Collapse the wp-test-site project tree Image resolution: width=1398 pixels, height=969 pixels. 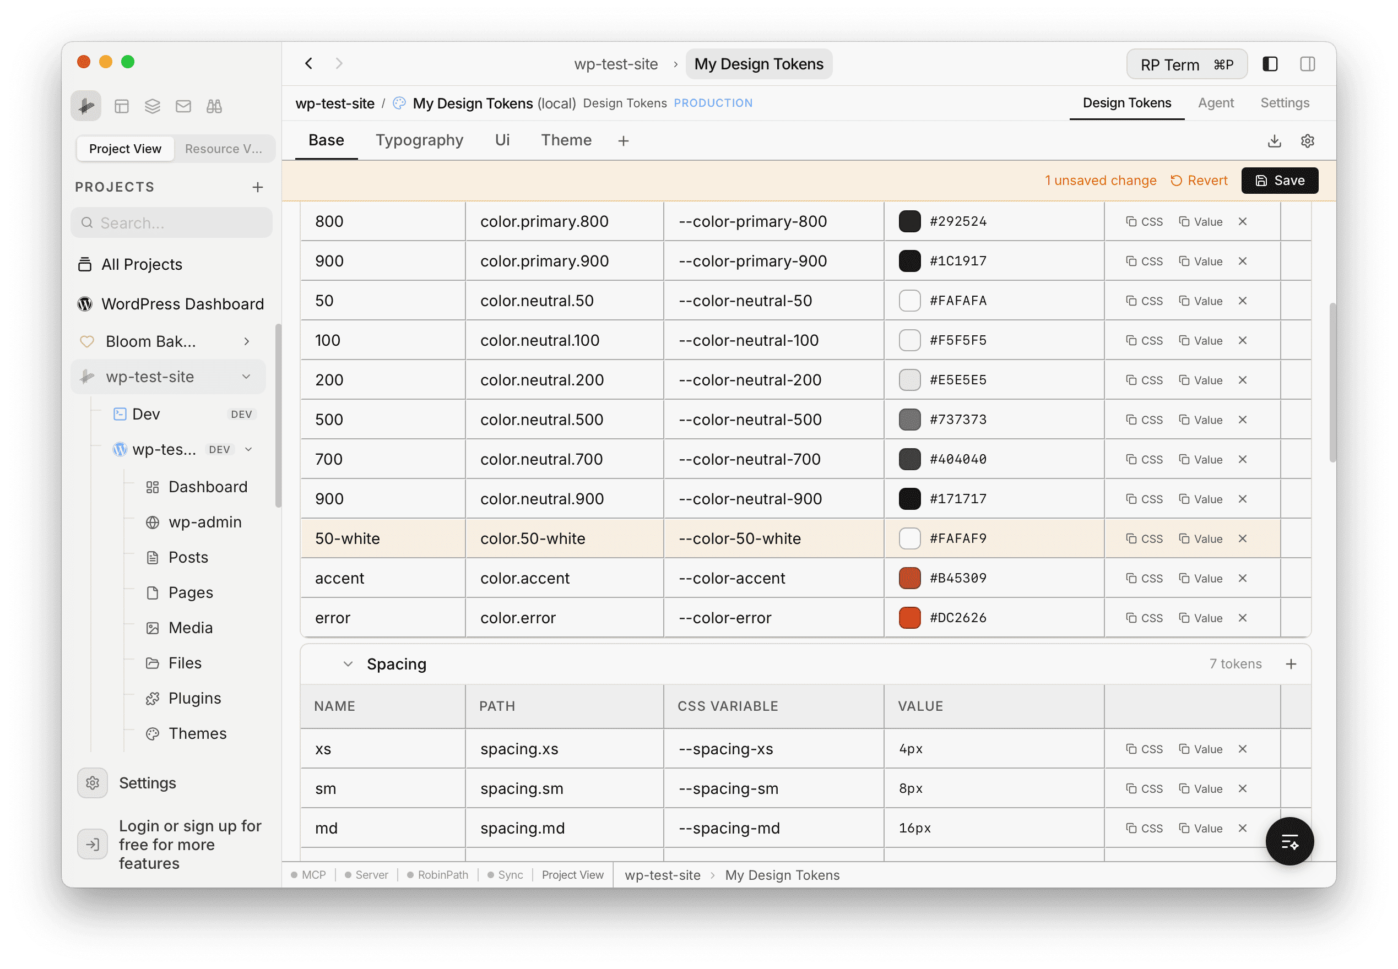[246, 377]
